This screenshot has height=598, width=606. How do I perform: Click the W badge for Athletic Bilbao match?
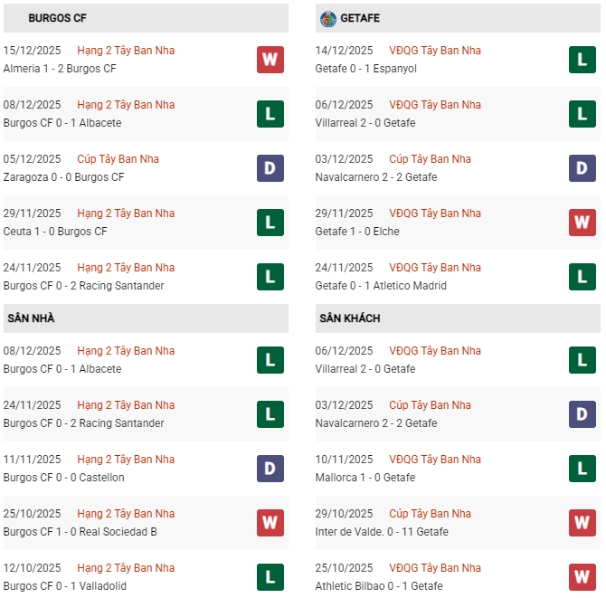point(582,577)
